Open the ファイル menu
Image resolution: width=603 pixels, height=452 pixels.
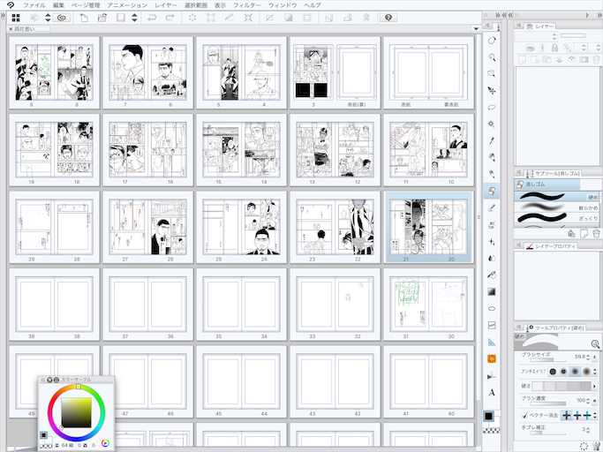[x=34, y=5]
